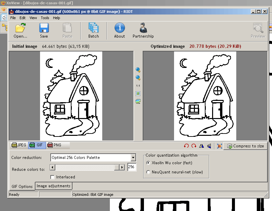
Task: Flip image horizontally
Action: (202, 146)
